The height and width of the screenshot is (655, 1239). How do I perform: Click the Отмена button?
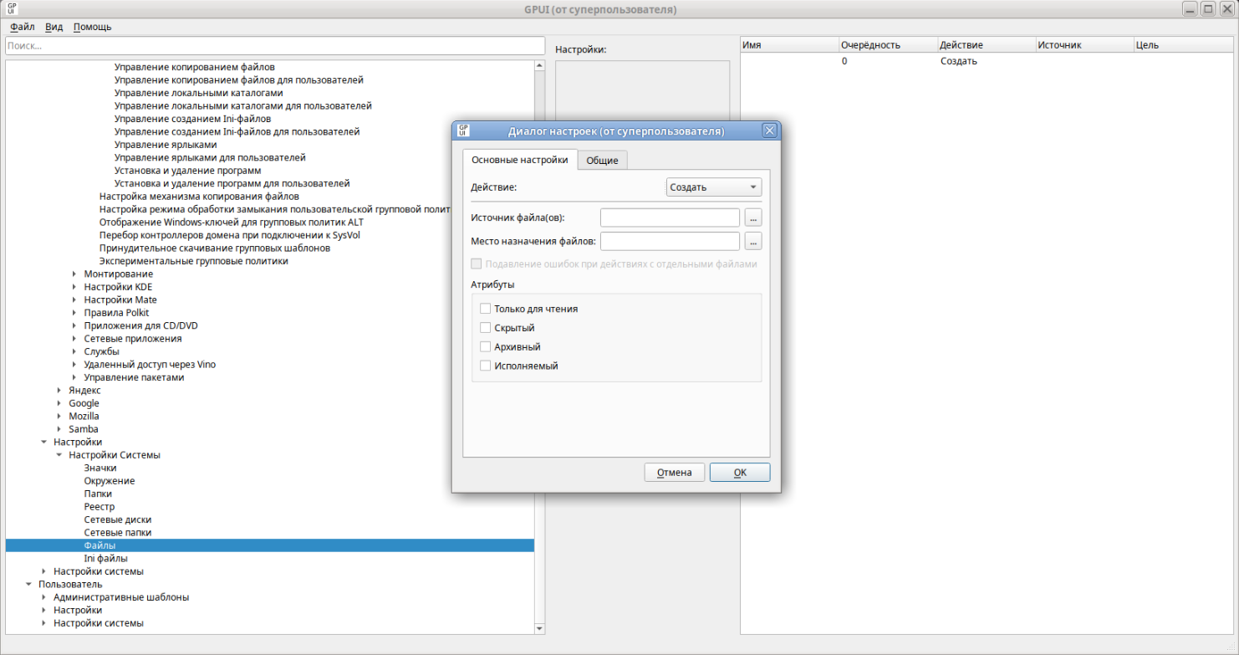coord(675,473)
